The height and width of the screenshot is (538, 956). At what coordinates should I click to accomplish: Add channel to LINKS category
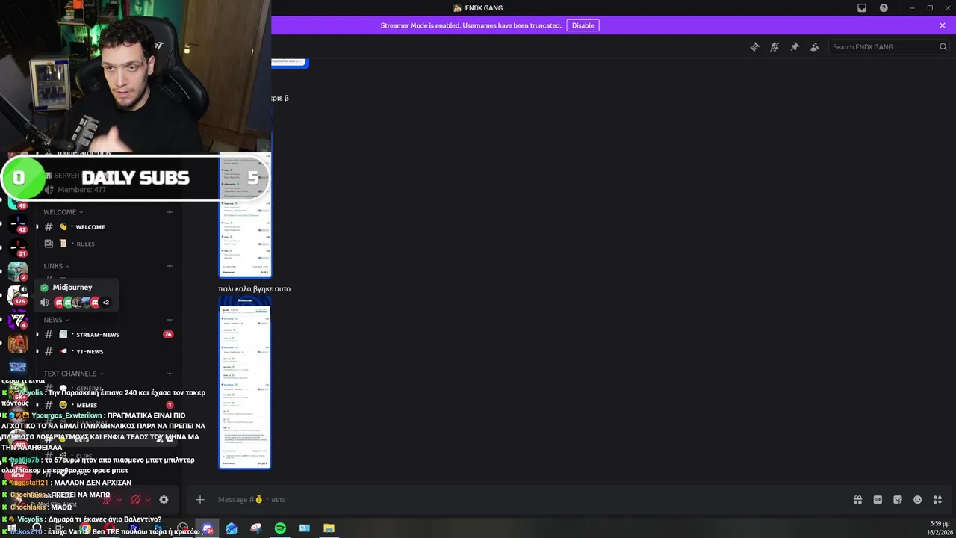170,266
